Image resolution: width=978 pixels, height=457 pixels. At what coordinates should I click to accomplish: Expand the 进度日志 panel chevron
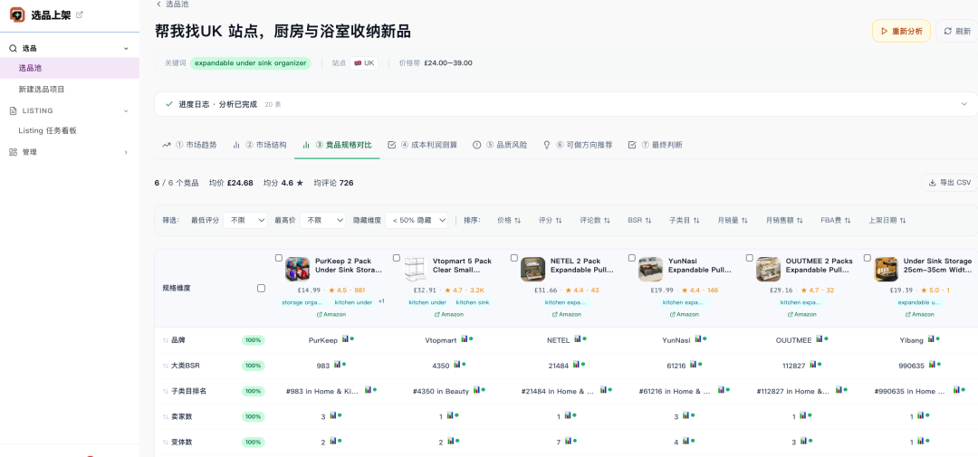click(965, 104)
